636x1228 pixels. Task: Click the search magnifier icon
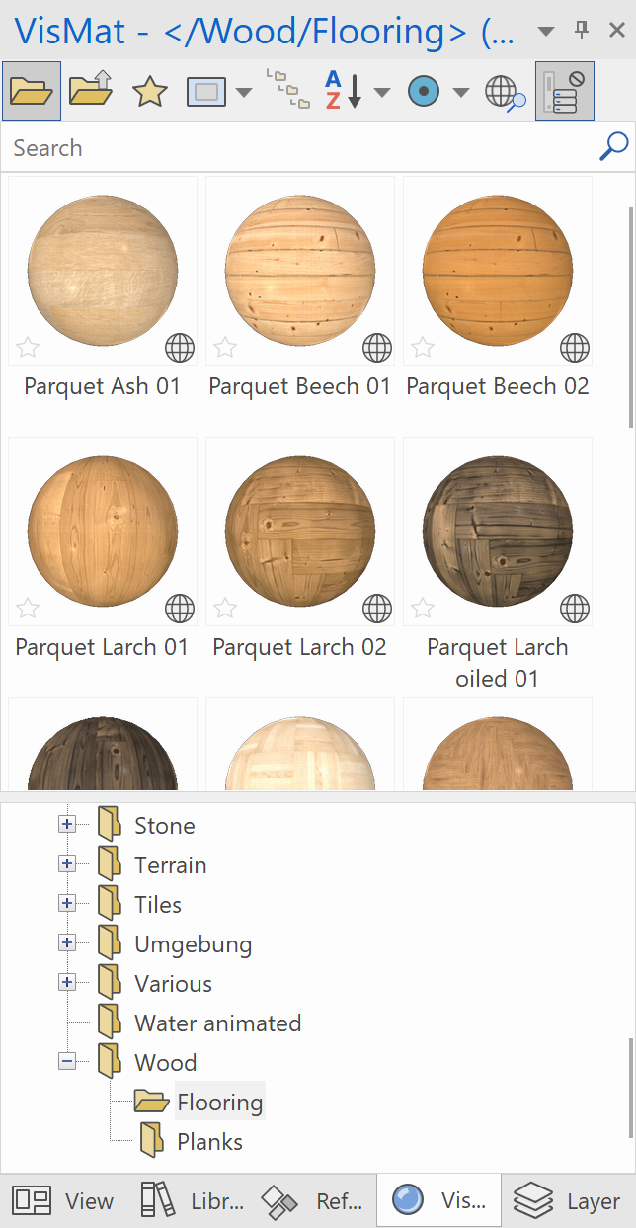[613, 147]
